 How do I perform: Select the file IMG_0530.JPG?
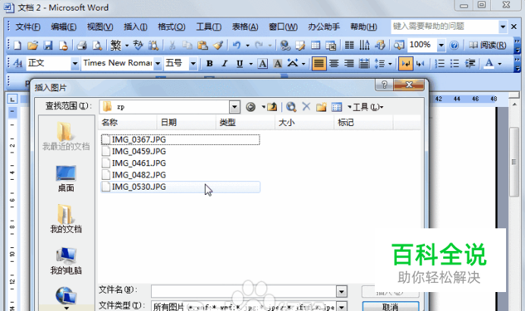[181, 187]
